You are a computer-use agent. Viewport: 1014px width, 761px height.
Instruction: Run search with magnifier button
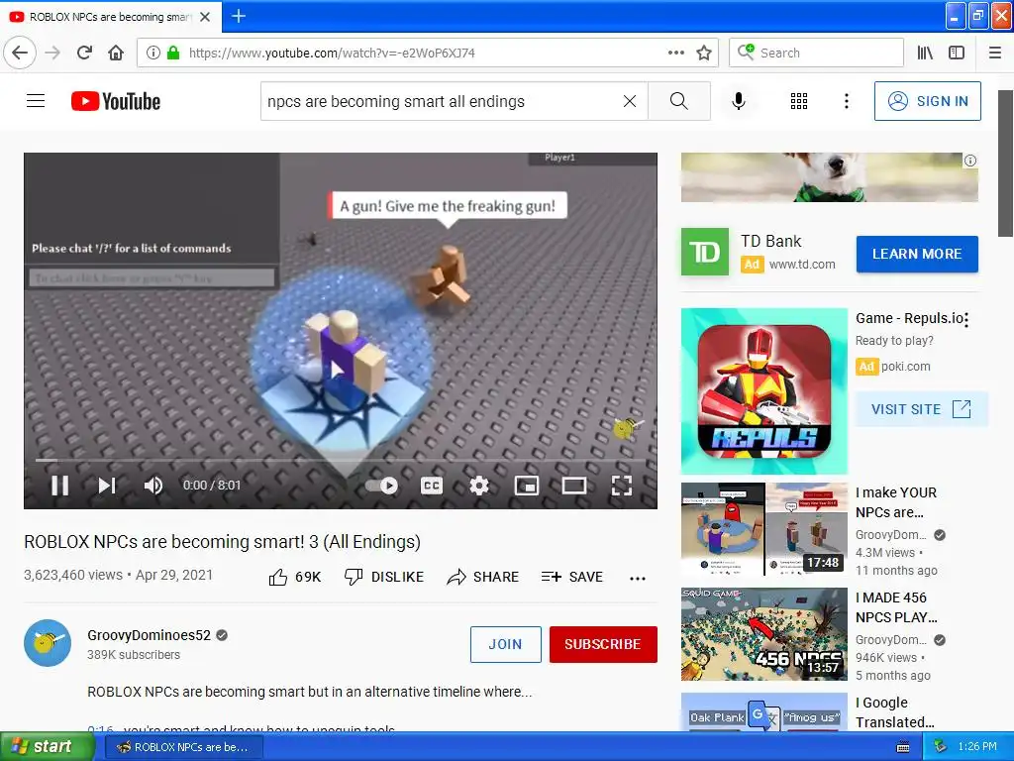(679, 101)
